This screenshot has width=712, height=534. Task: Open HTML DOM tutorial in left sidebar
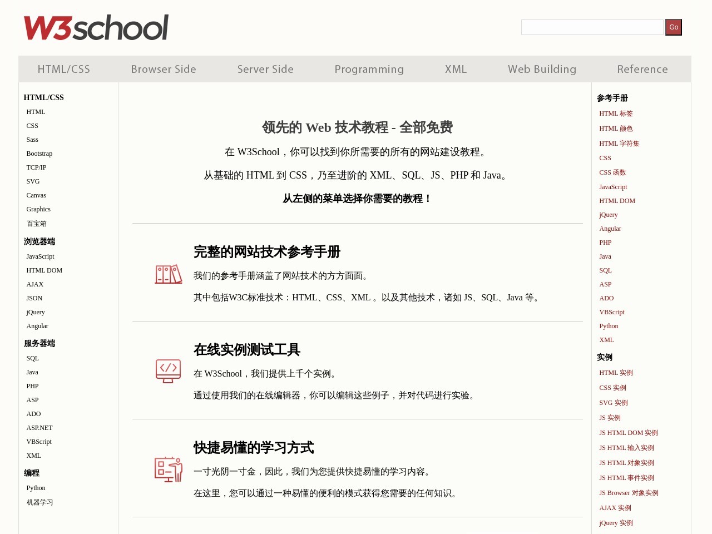[x=44, y=270]
